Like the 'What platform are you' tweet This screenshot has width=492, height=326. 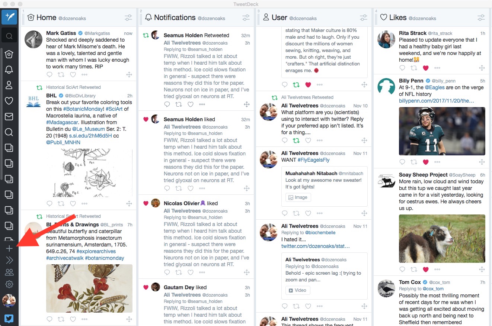pos(308,140)
